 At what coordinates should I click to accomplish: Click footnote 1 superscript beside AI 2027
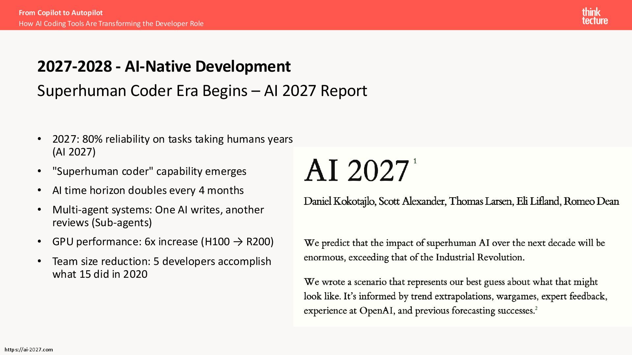coord(415,161)
